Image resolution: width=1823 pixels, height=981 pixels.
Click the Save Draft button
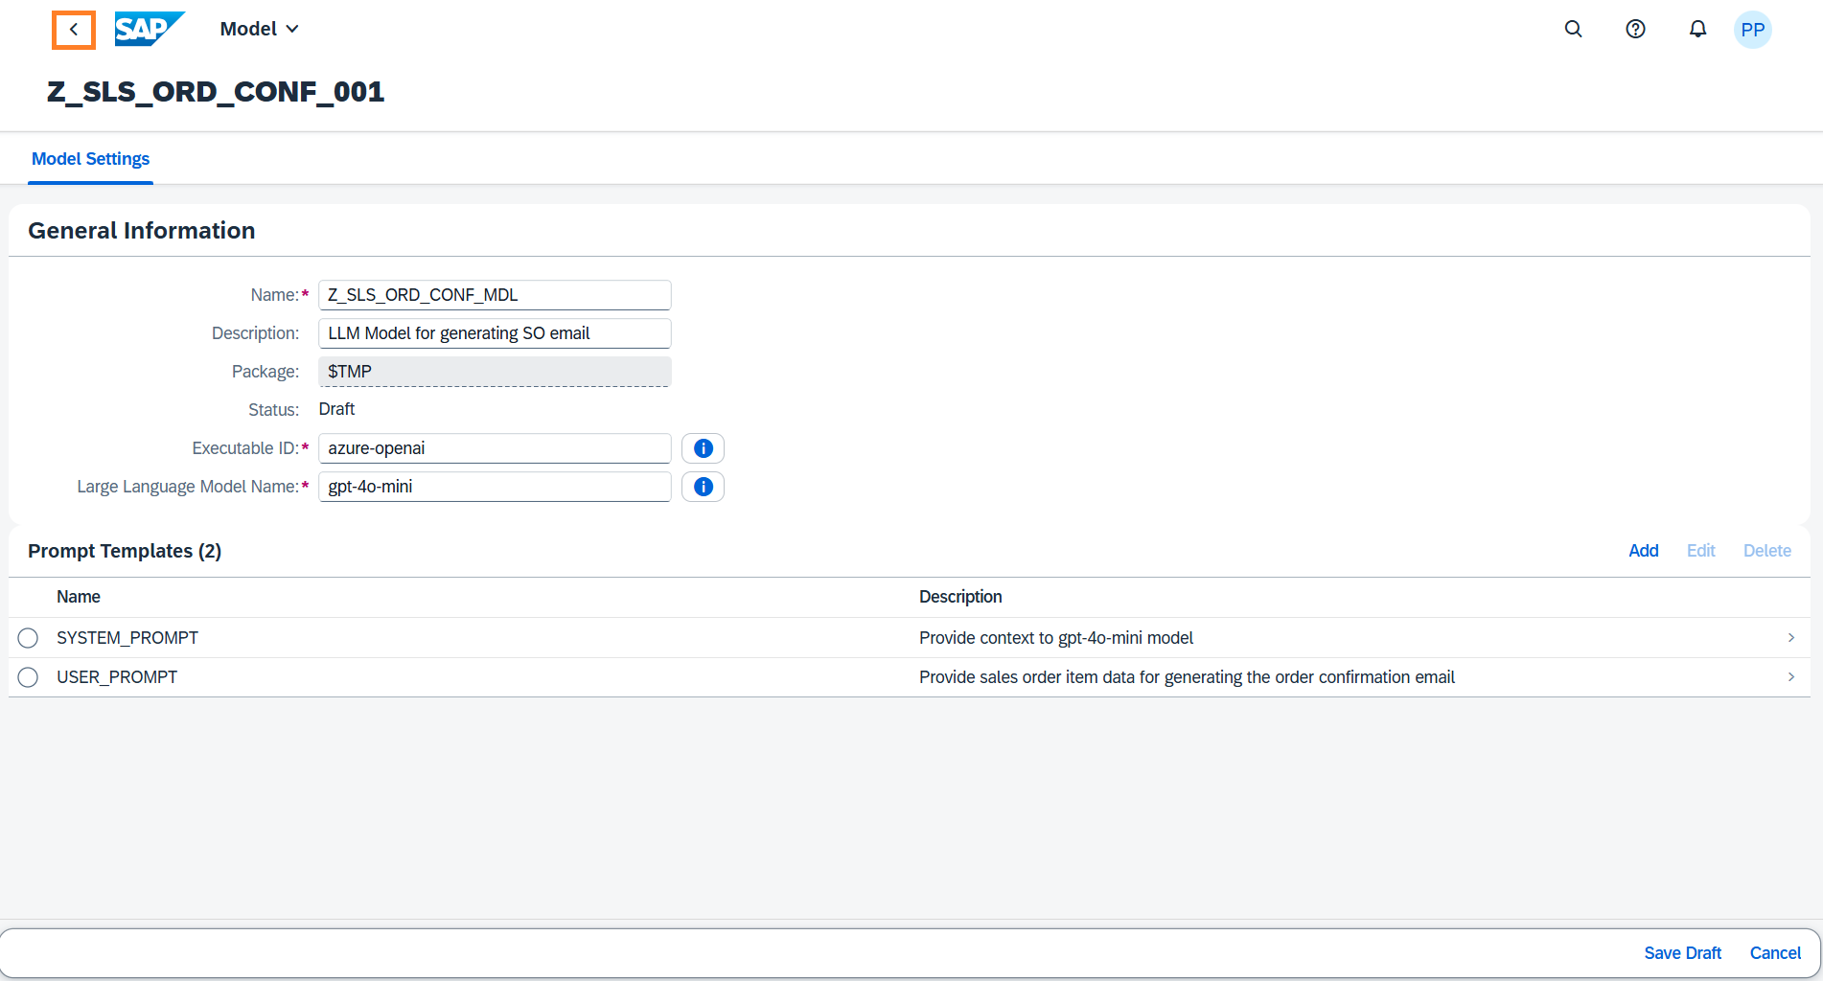1682,953
